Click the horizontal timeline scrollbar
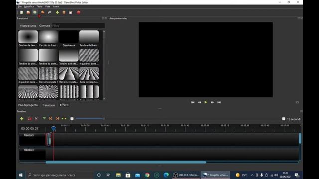 (126, 162)
